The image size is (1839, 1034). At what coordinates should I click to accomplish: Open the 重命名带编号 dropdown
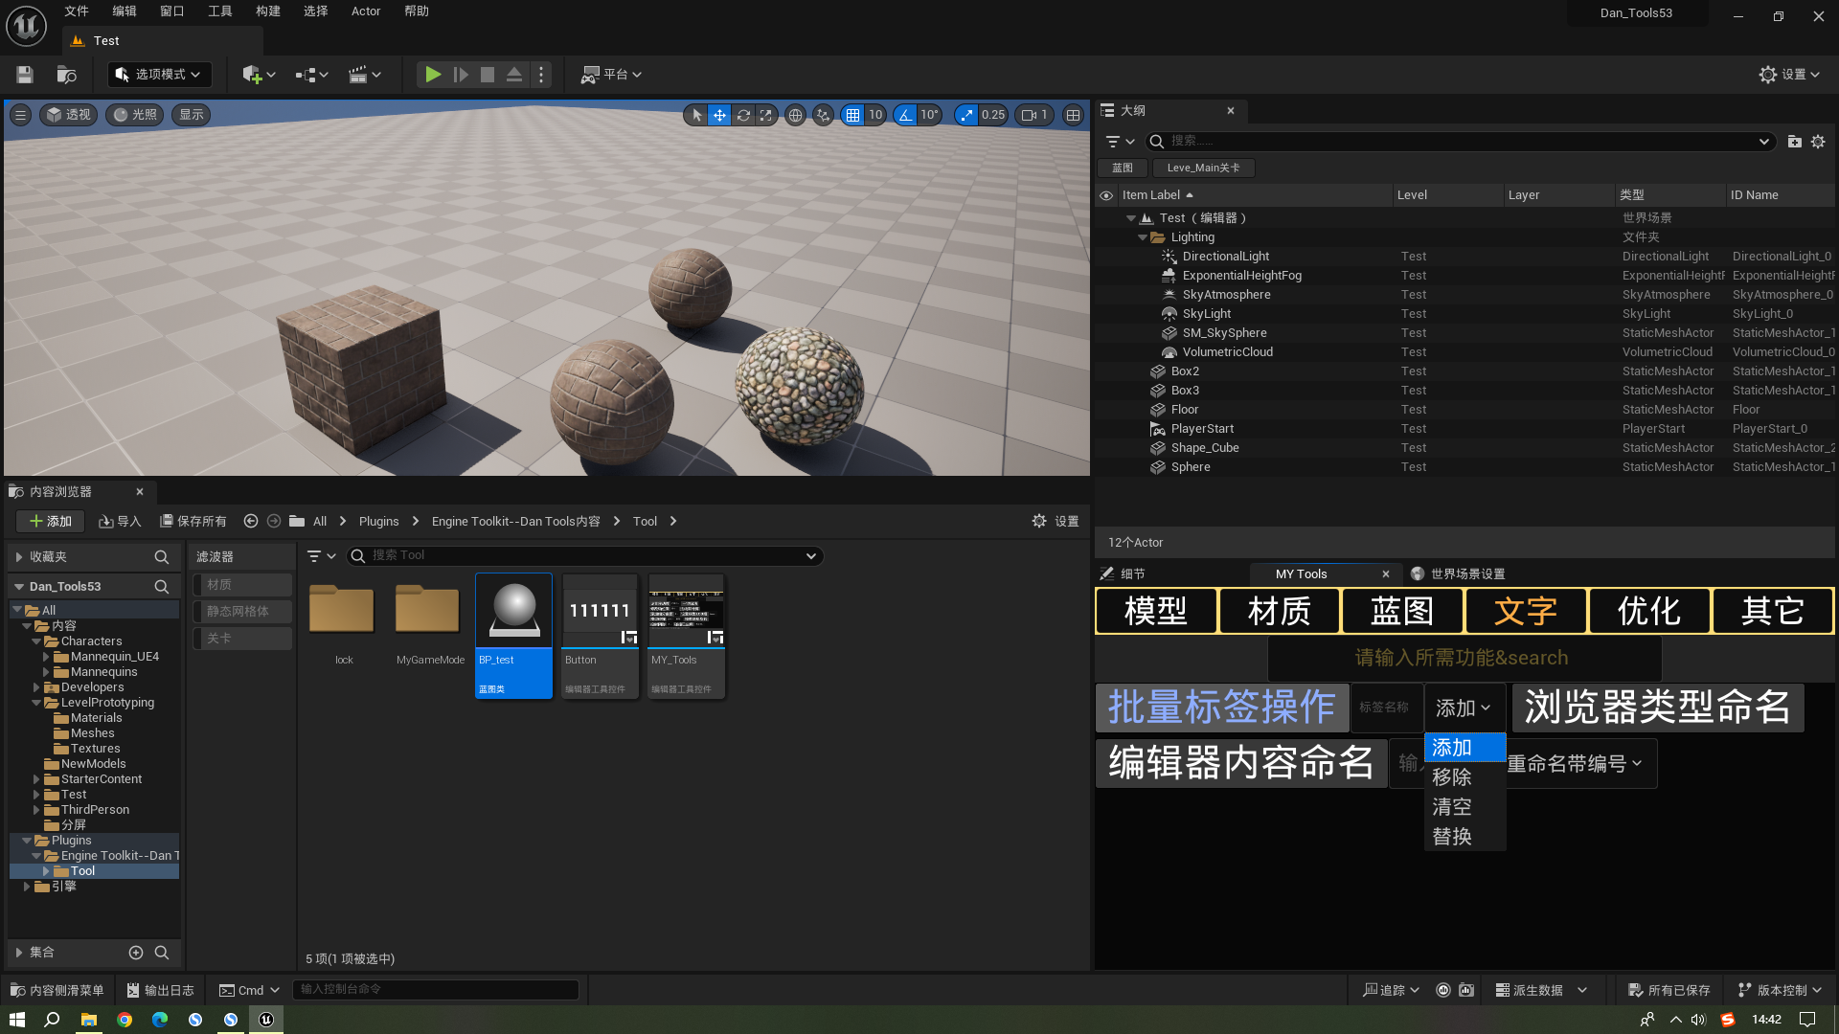(1575, 764)
